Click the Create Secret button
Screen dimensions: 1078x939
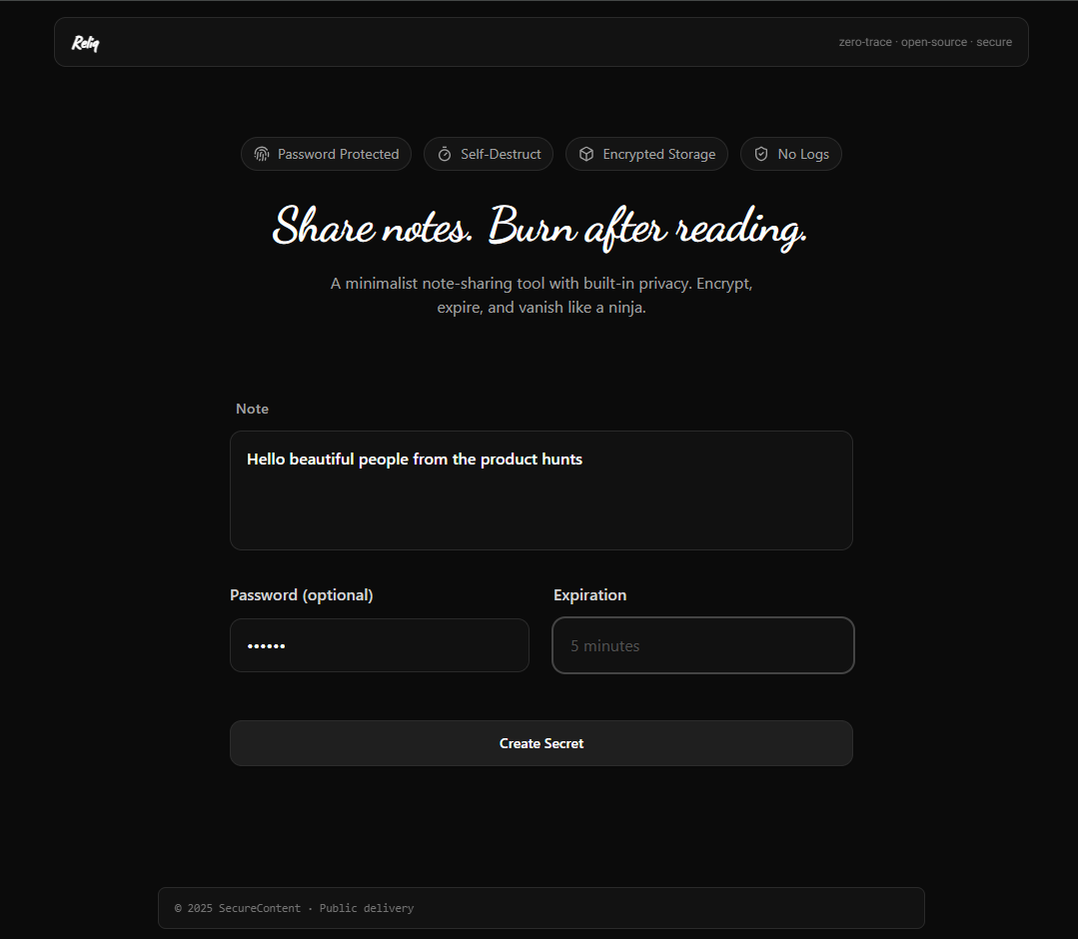[541, 743]
